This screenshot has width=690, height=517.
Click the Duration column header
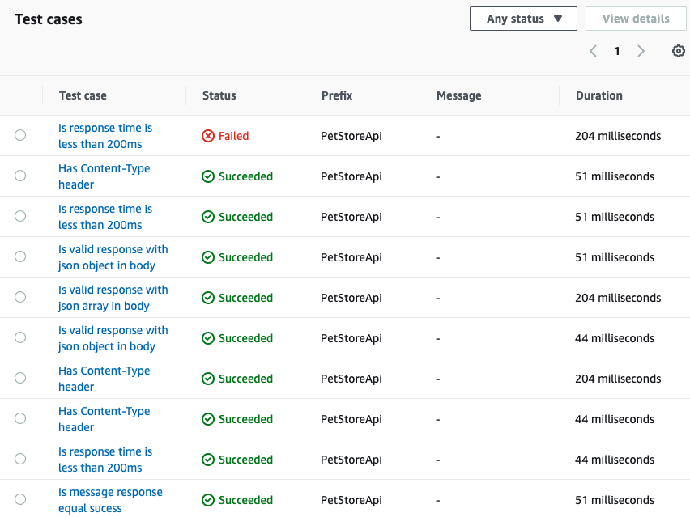[598, 95]
